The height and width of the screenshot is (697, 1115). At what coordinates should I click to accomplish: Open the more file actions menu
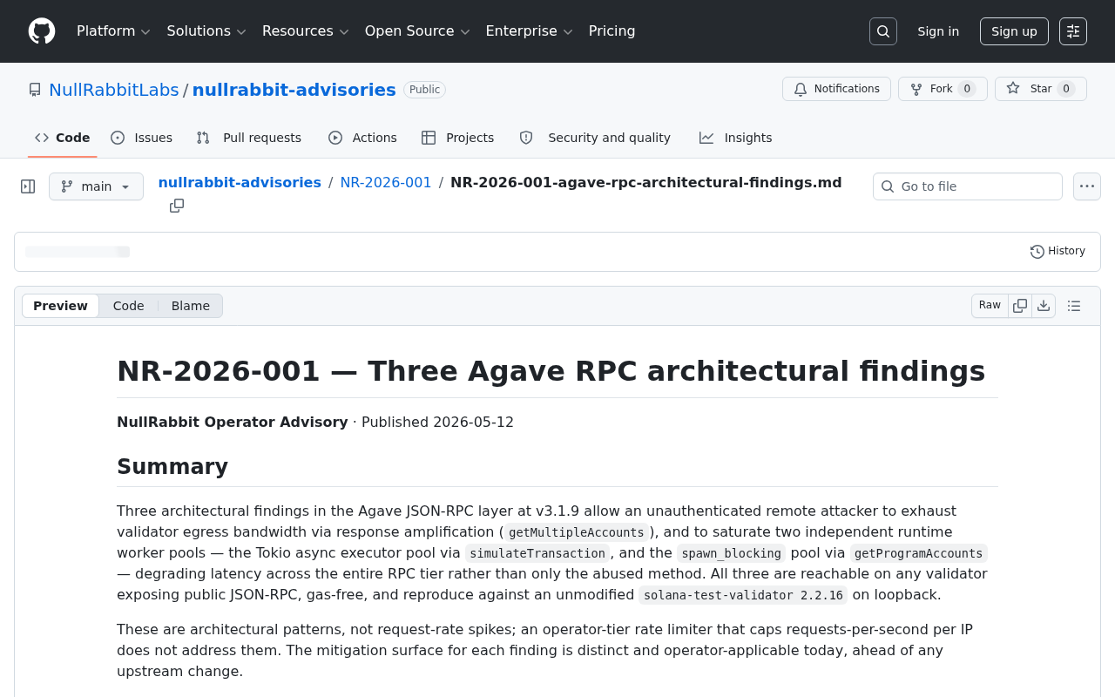(x=1087, y=186)
